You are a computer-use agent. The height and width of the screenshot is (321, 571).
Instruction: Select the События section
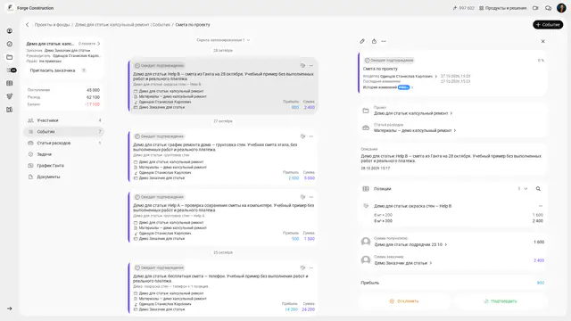tap(64, 131)
